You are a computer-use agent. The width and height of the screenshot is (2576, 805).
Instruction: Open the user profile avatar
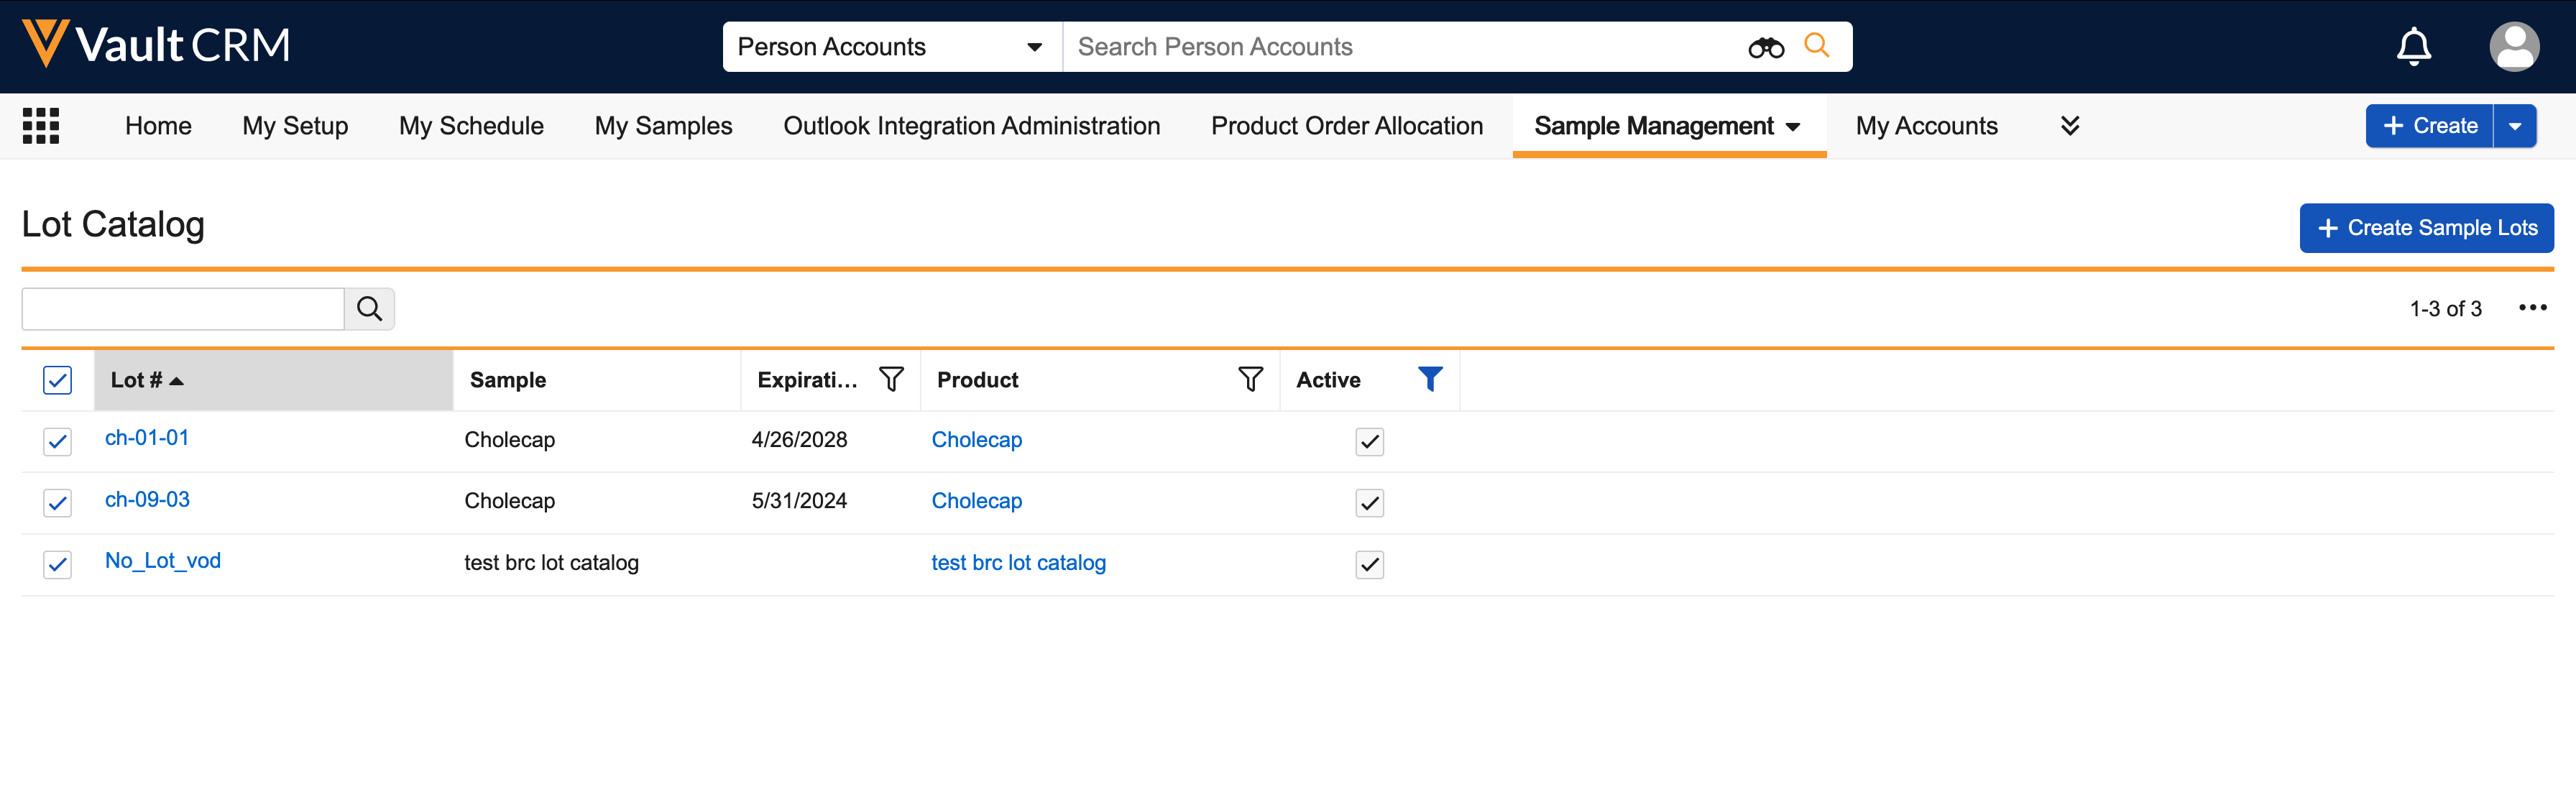[2513, 47]
